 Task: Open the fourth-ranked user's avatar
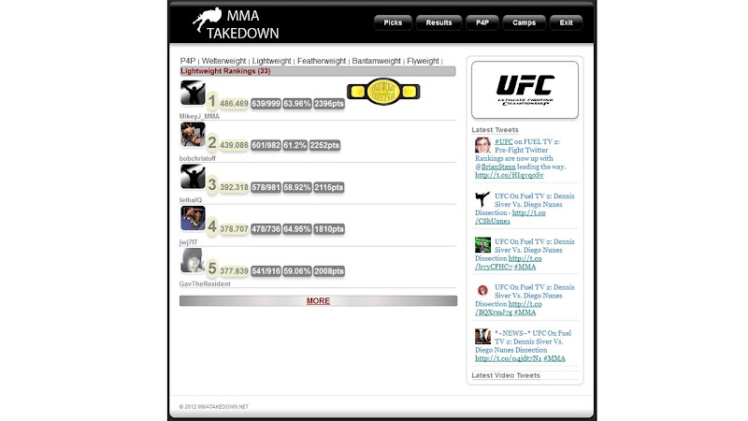click(193, 218)
